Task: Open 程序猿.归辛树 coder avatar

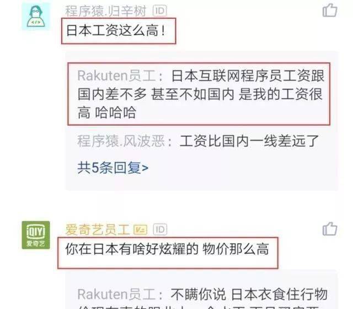Action: 36,17
